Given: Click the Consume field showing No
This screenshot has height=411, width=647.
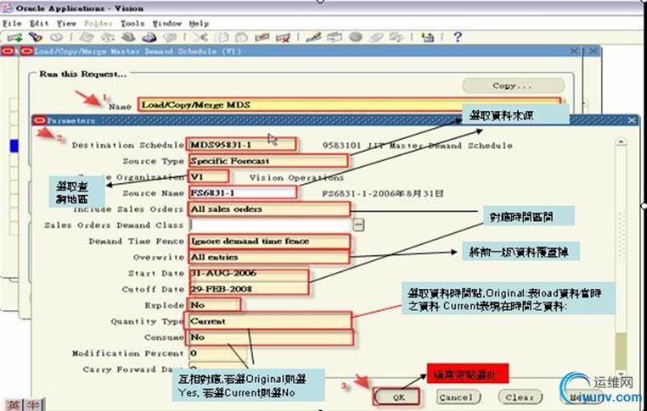Looking at the screenshot, I should pos(271,337).
